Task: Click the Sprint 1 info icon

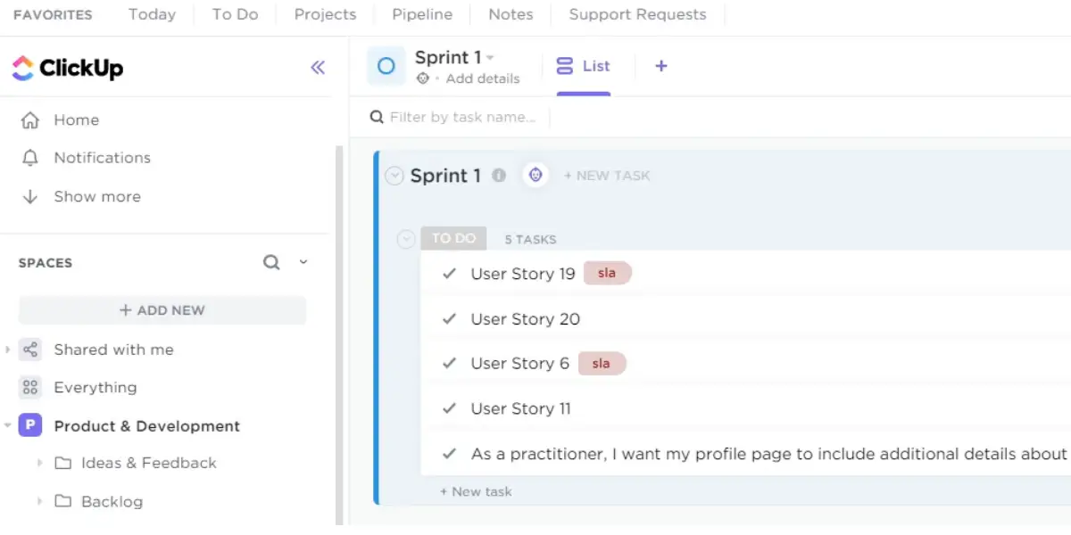Action: (499, 176)
